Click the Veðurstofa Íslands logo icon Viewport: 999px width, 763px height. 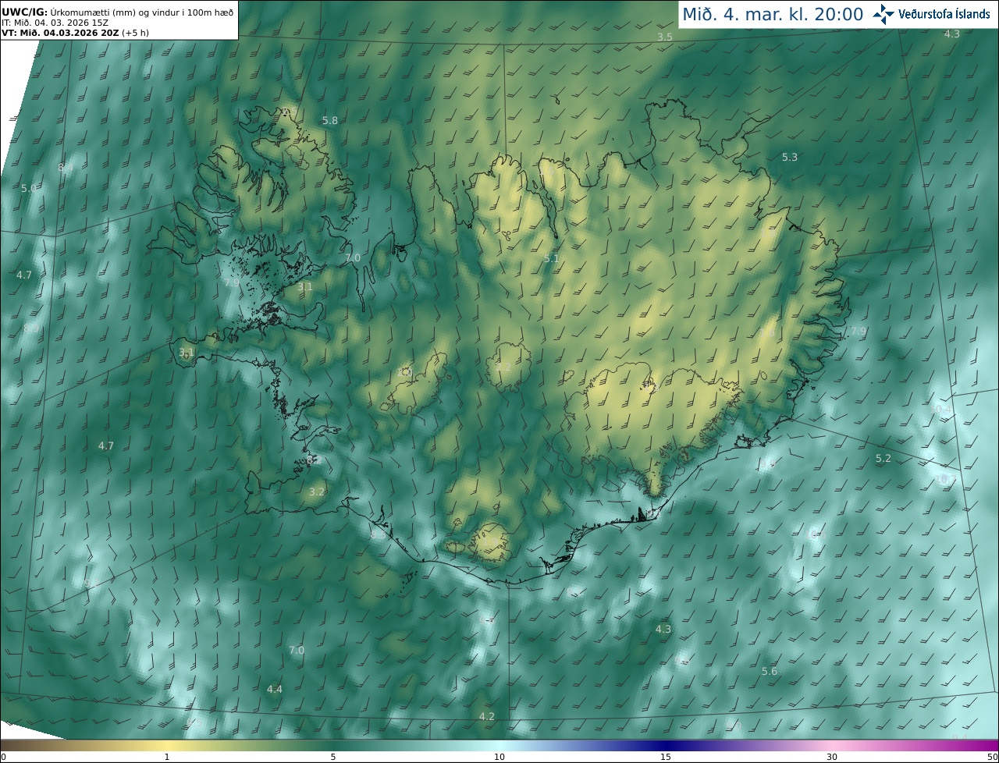click(x=883, y=14)
